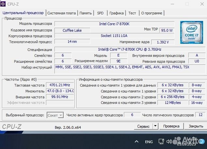
Task: Click the empty Эффективная частота field
Action: point(60,103)
